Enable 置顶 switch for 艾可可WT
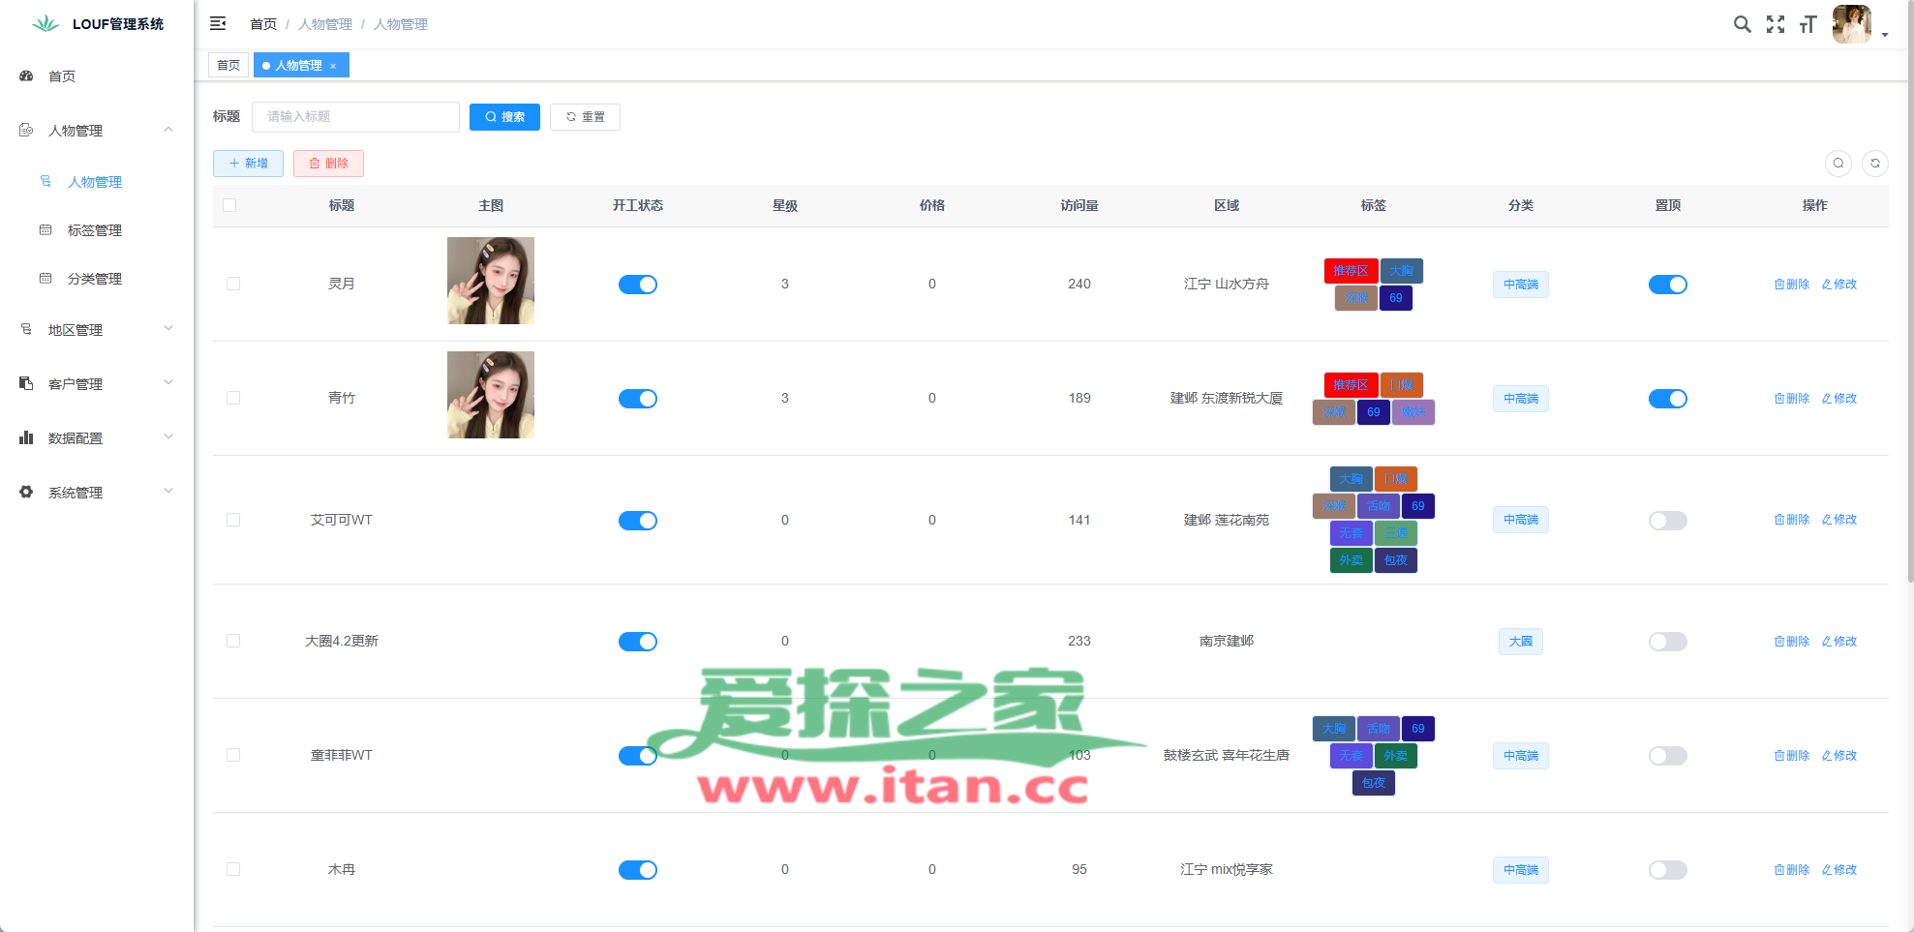The height and width of the screenshot is (932, 1914). 1667,521
